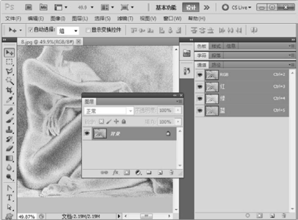The width and height of the screenshot is (298, 220).
Task: Click the zoom percentage field in status bar
Action: point(26,216)
